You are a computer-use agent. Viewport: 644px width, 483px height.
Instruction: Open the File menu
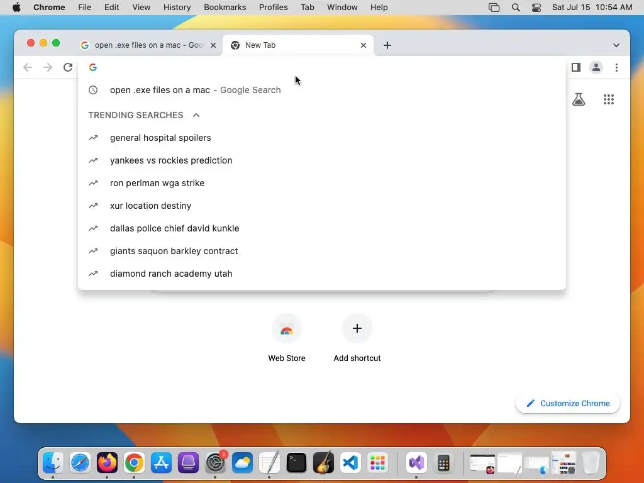tap(85, 8)
